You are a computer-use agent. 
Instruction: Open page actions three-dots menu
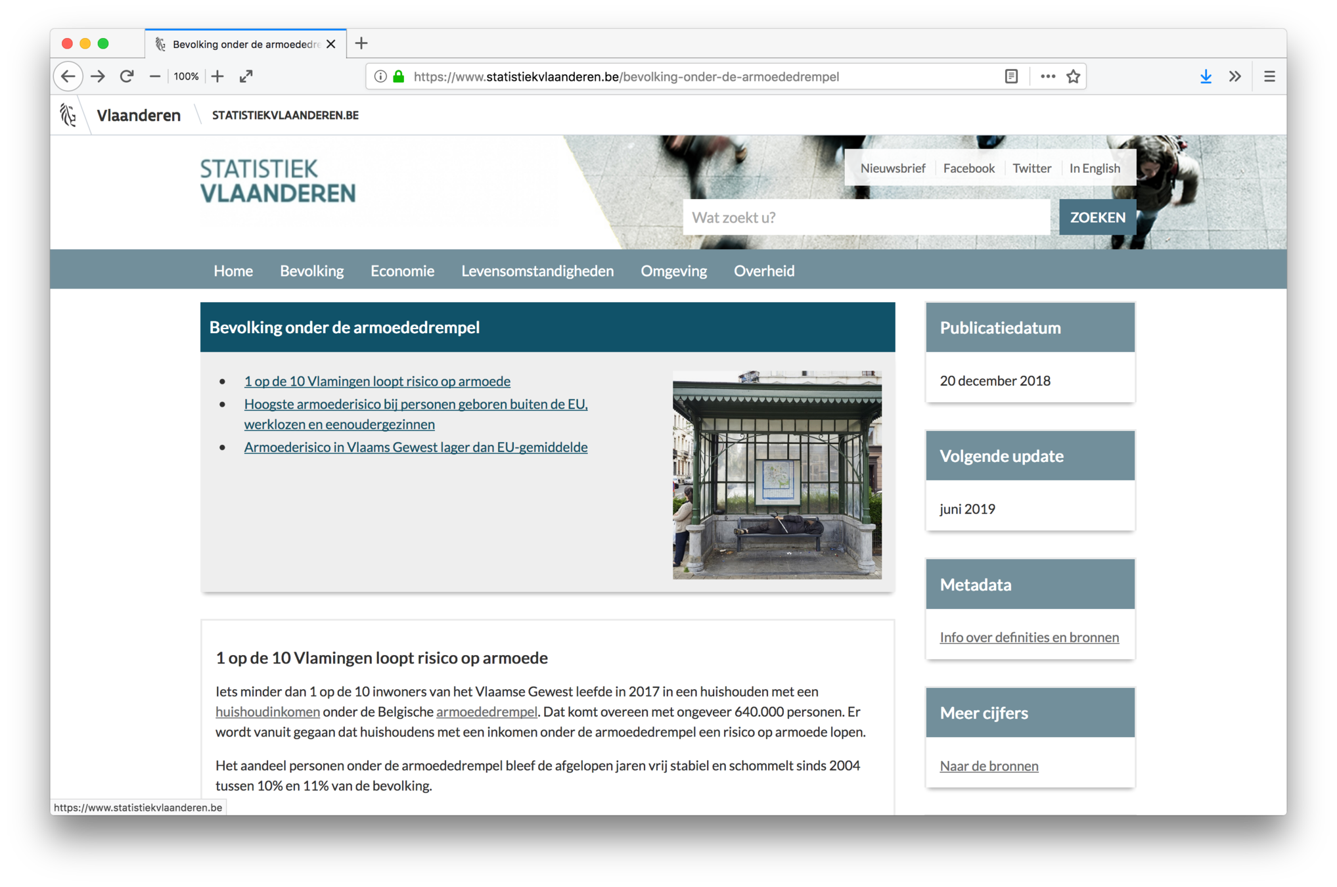(x=1048, y=76)
